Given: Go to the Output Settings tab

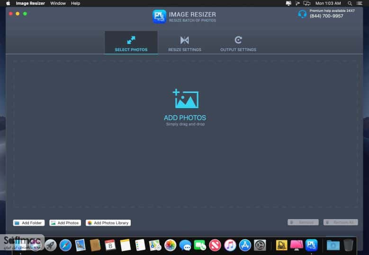Looking at the screenshot, I should (238, 43).
